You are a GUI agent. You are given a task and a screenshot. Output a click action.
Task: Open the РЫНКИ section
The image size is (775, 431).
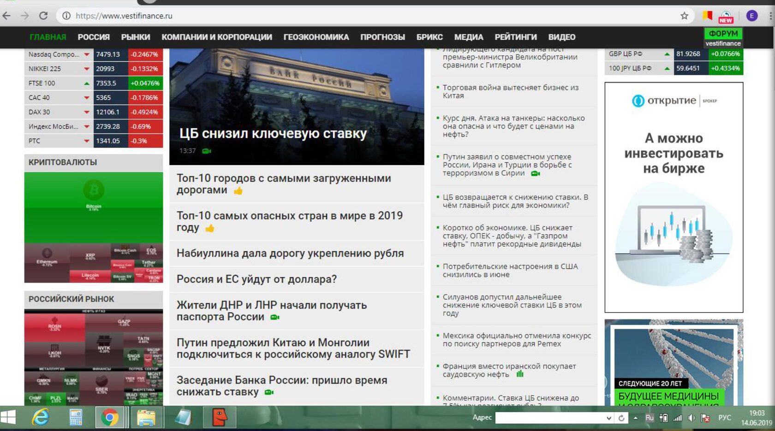[x=136, y=37]
